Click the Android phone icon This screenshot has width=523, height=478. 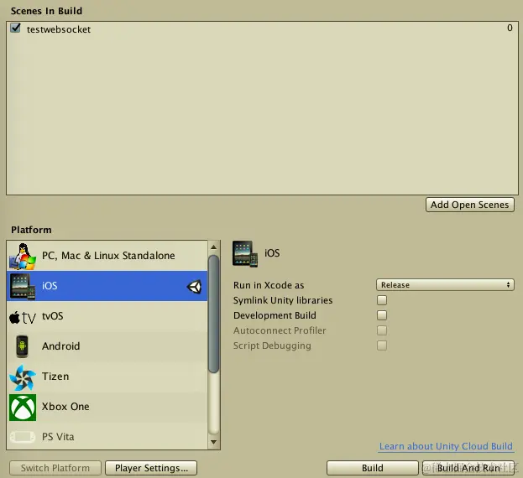point(22,346)
